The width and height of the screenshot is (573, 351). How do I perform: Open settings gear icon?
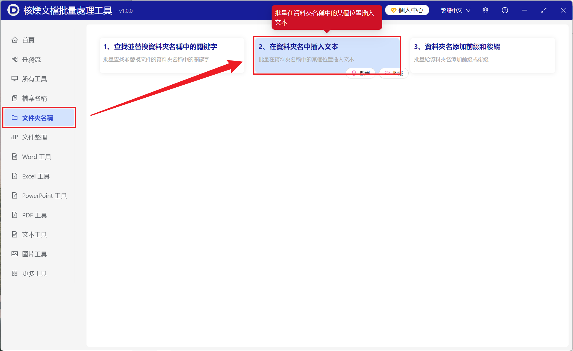[x=485, y=10]
